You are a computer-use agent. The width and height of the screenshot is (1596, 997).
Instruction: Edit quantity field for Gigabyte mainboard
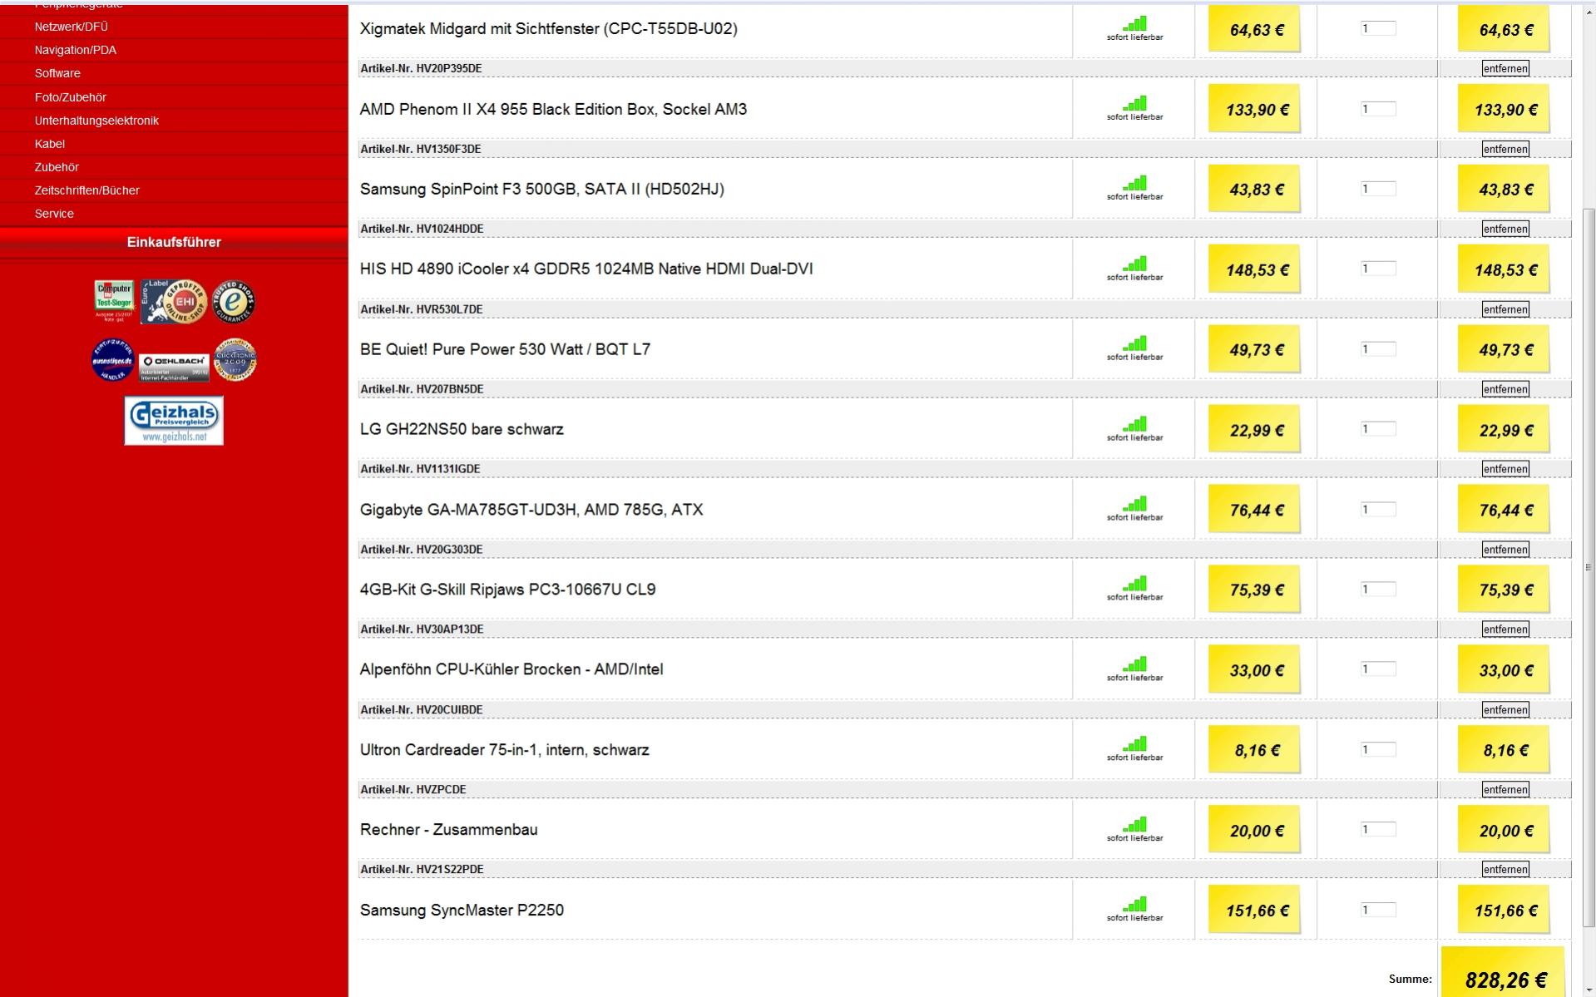tap(1378, 509)
